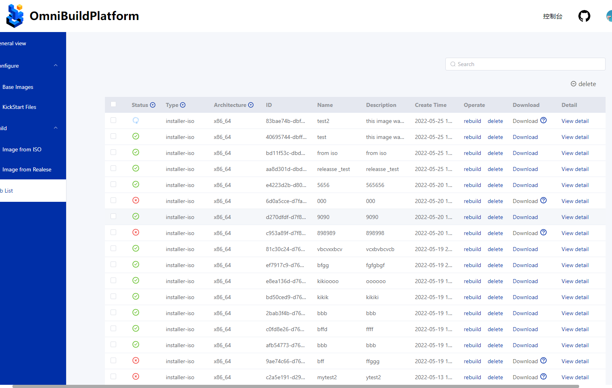Open the GitHub repository icon
Viewport: 612px width, 388px height.
click(x=584, y=16)
